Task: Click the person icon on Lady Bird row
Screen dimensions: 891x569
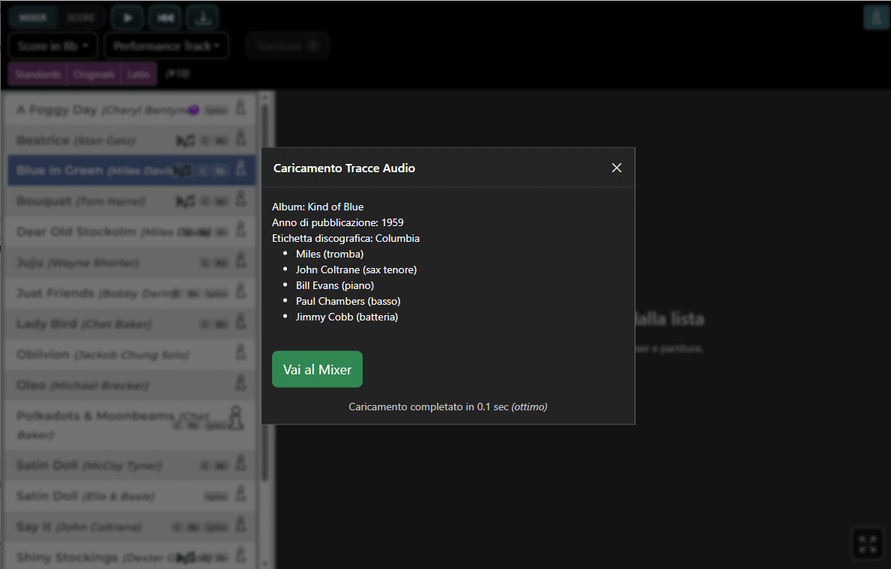Action: pos(241,321)
